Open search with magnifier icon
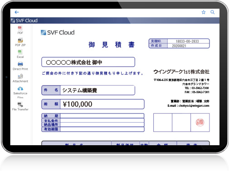Viewport: 229px width, 171px height. click(x=213, y=12)
